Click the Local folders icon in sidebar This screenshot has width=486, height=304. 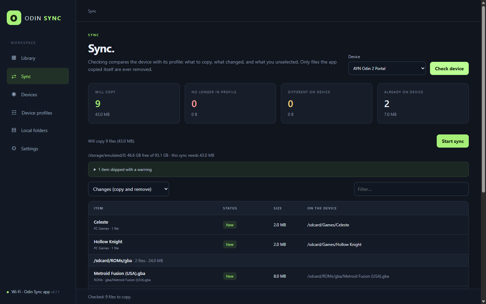pos(14,130)
